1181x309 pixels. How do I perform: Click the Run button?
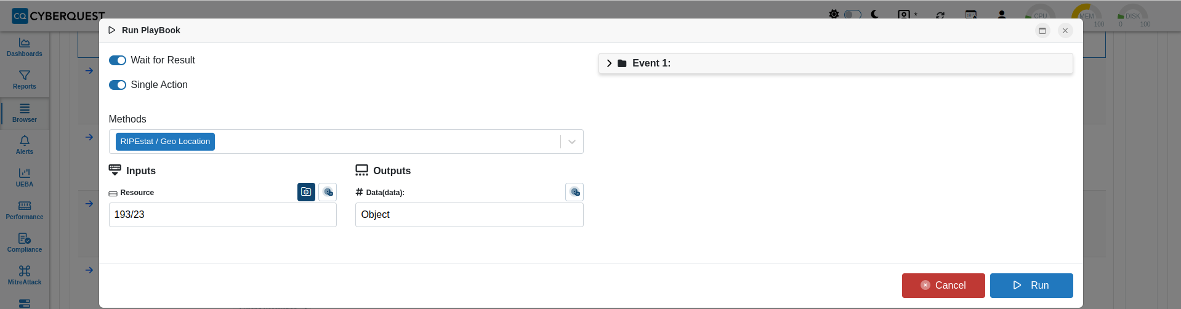1031,286
